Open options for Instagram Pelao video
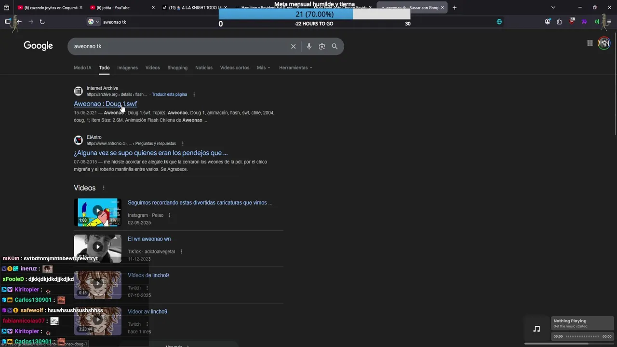 [x=169, y=215]
